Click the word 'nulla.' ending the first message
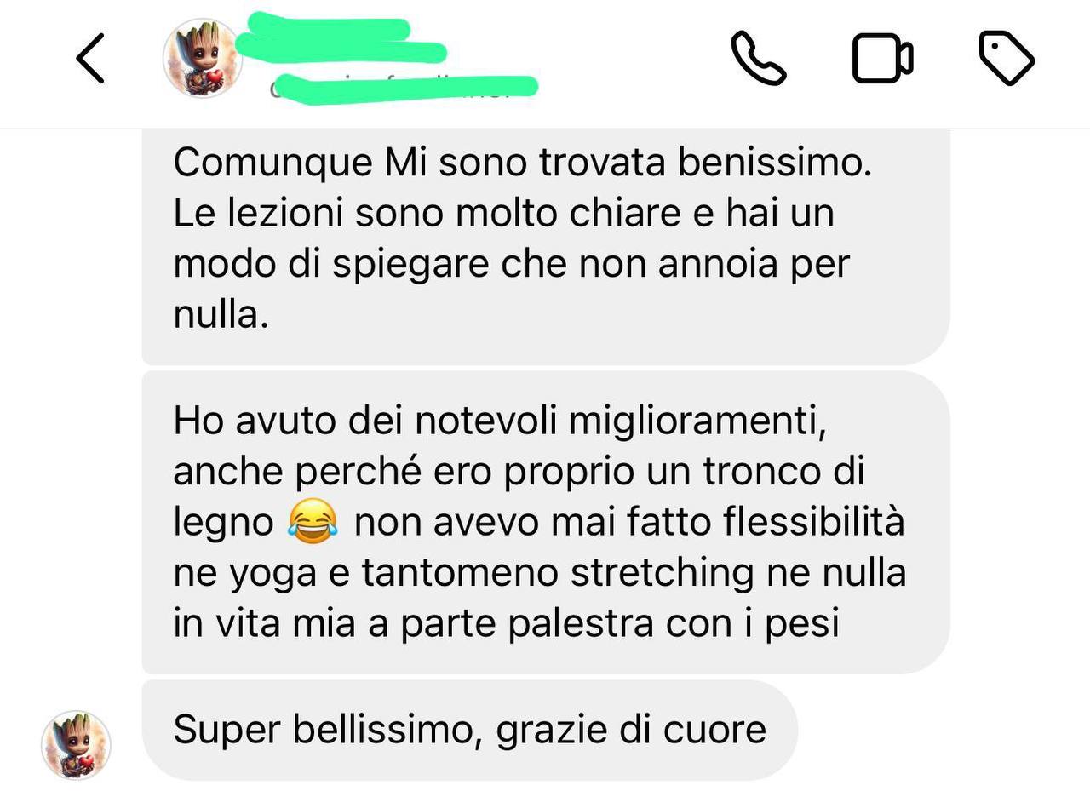Viewport: 1090px width, 791px height. click(221, 315)
